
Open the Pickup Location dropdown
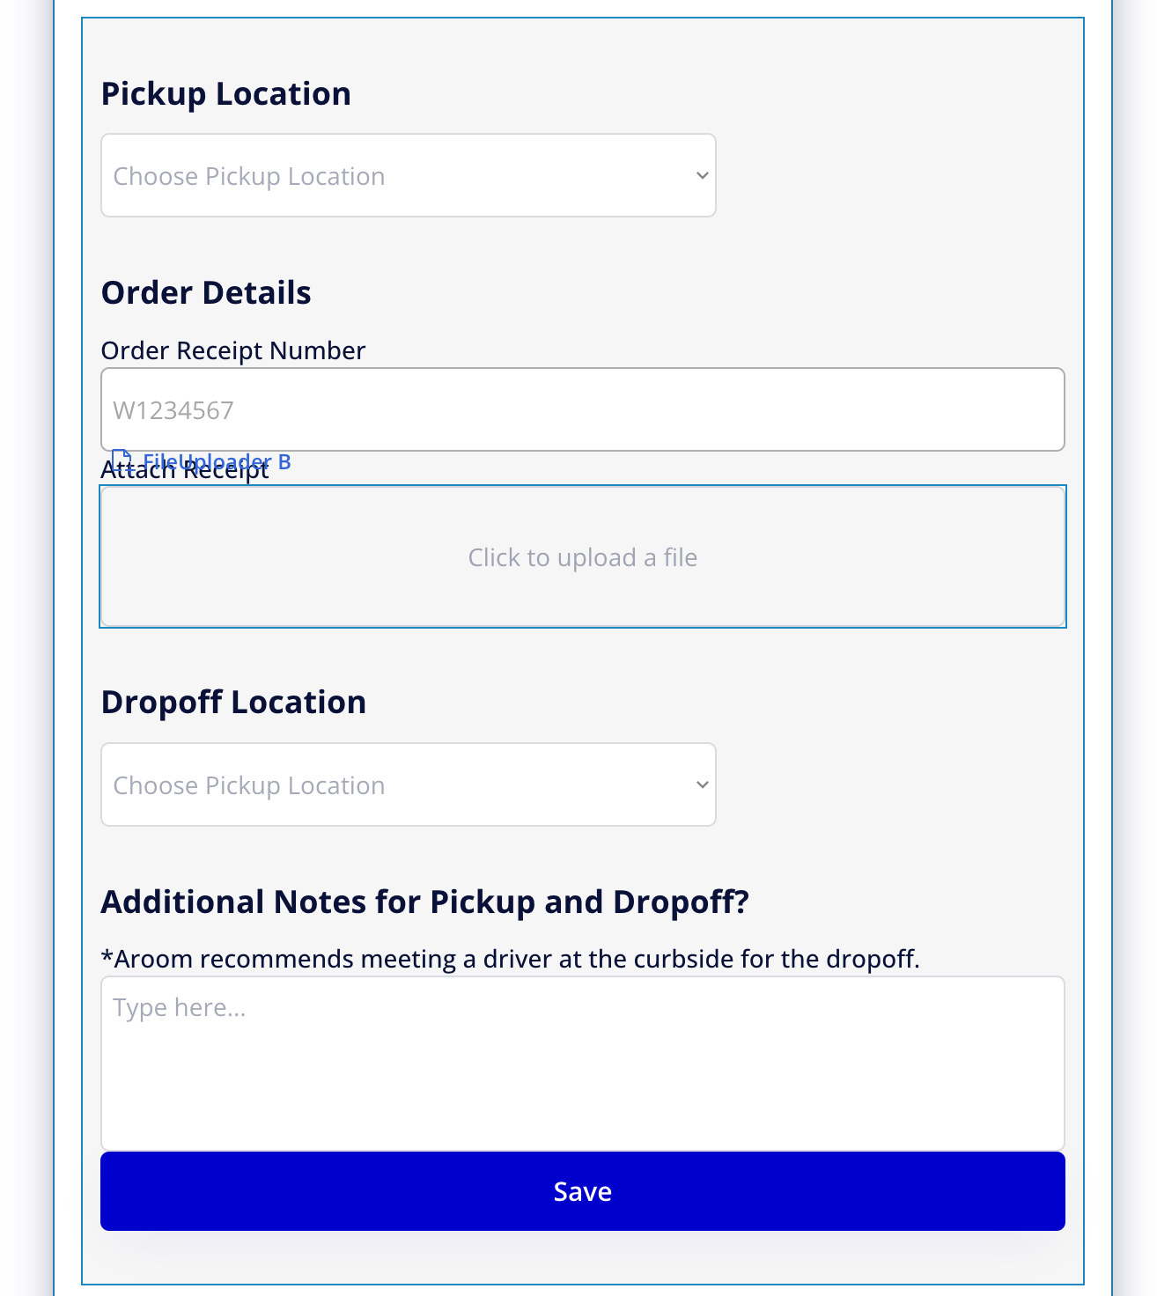(x=409, y=175)
